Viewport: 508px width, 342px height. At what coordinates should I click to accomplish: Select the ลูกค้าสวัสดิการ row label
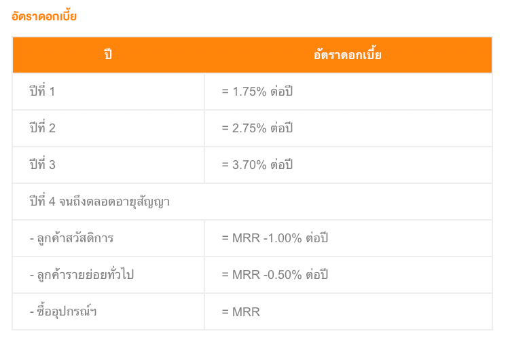pos(71,238)
